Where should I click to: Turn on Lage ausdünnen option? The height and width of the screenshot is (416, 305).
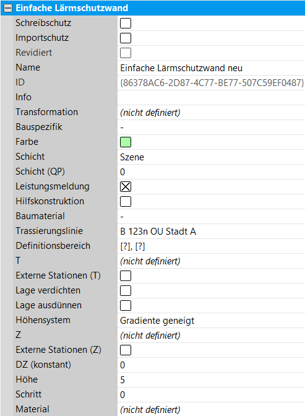tap(126, 305)
